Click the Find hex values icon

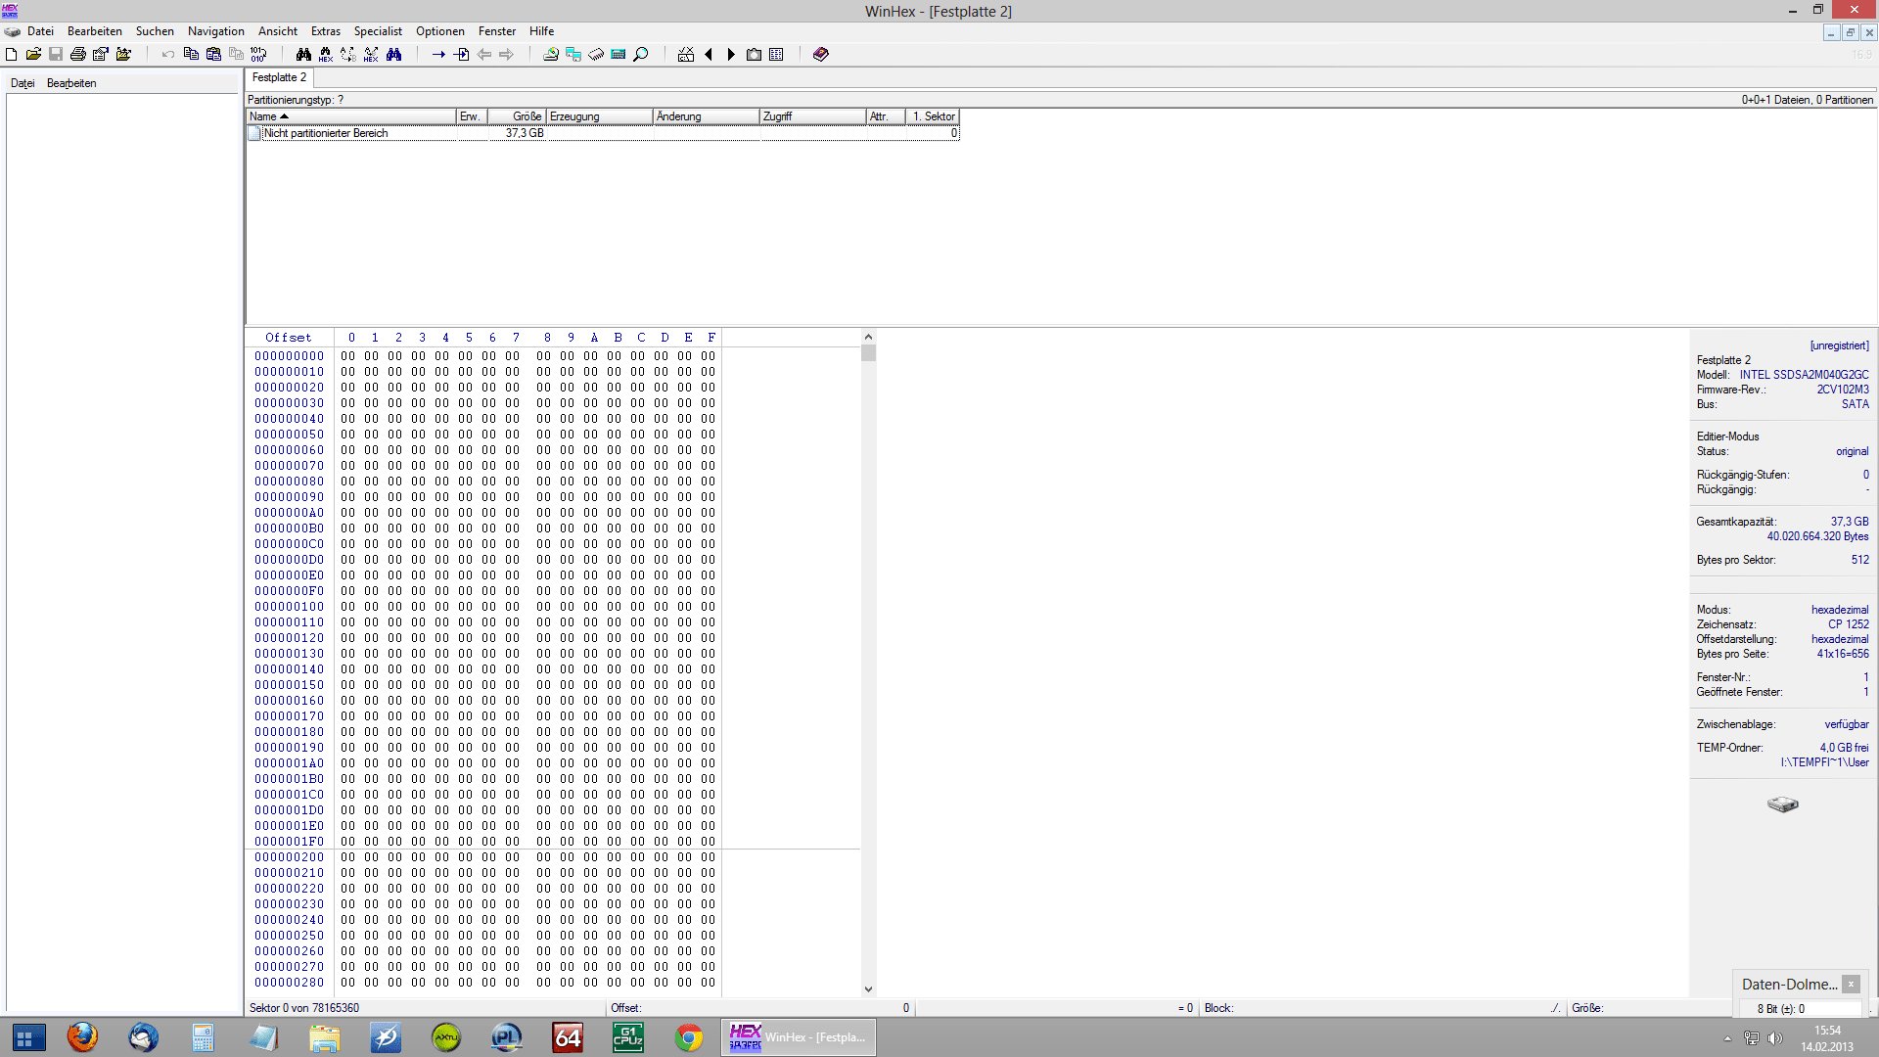(326, 55)
